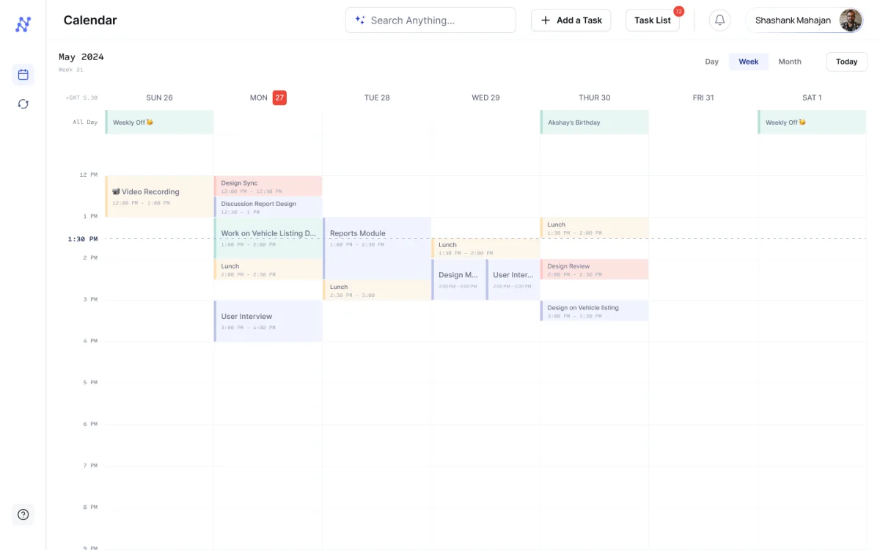Screen dimensions: 880x550
Task: Open the sync arrows icon in sidebar
Action: coord(23,104)
